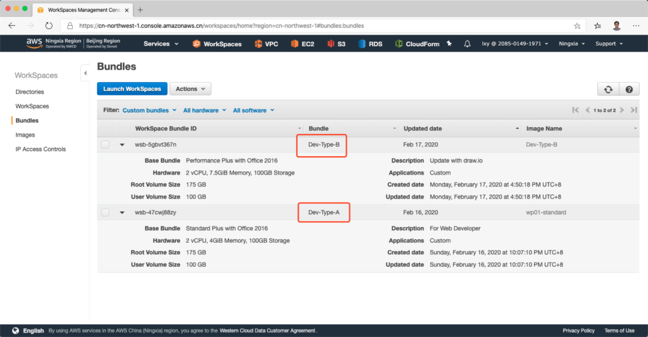Open the EC2 service shortcut
Screen dimensions: 648x337
pos(302,44)
